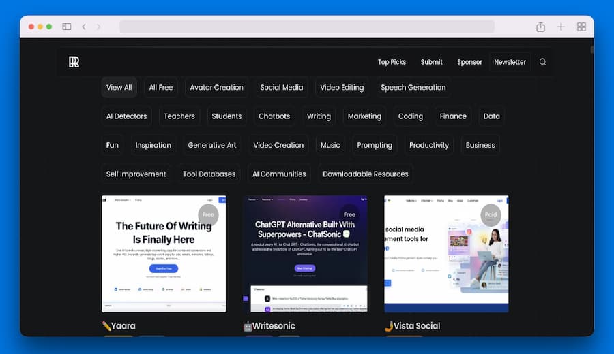Go forward with the browser forward arrow
The height and width of the screenshot is (354, 614).
99,27
